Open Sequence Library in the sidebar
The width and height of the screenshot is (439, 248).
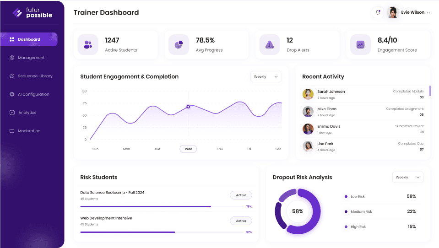pyautogui.click(x=35, y=76)
